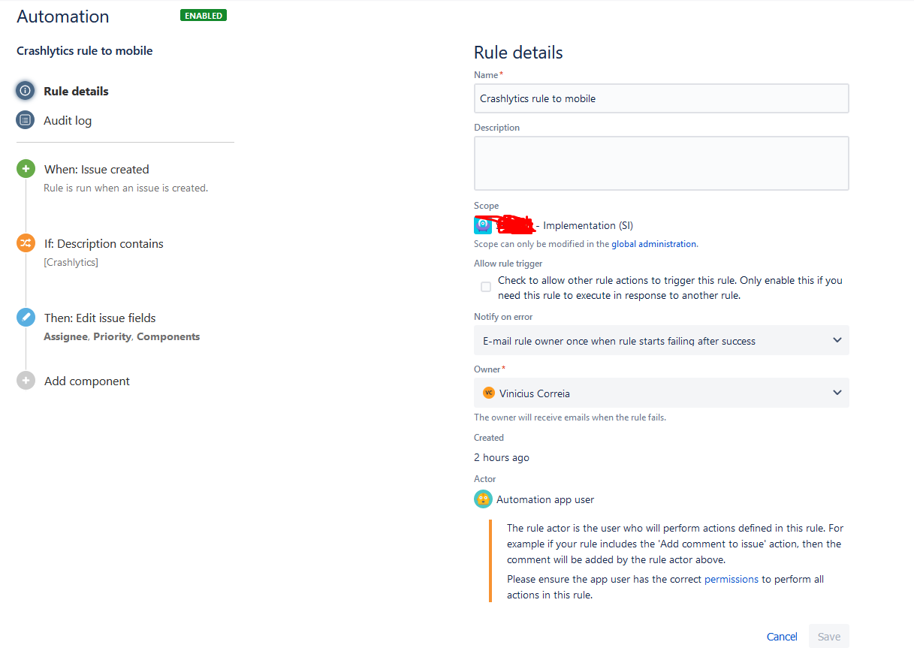Screen dimensions: 914x654
Task: Click the Automation app user avatar
Action: pos(483,499)
